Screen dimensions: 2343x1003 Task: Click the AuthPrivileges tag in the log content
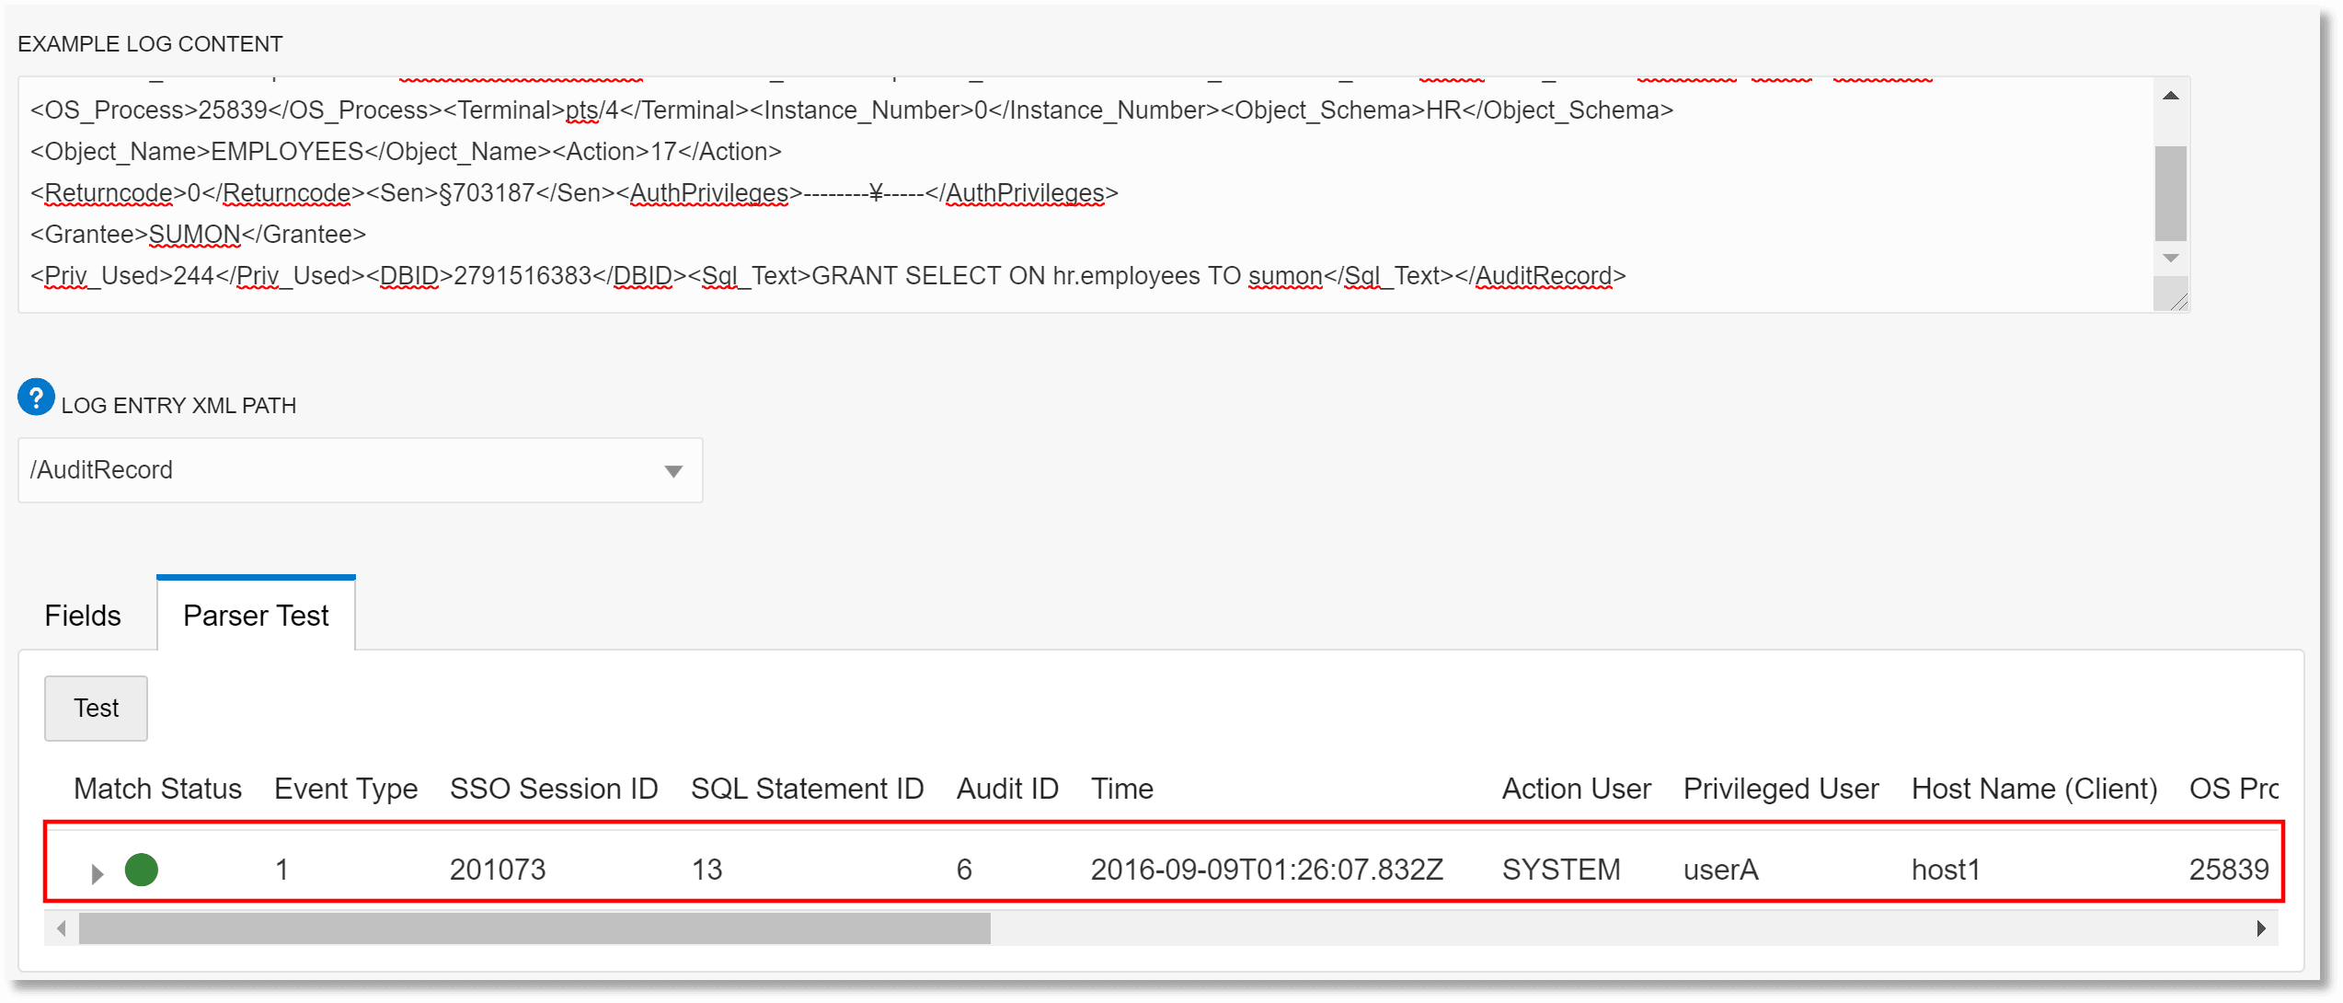(710, 192)
